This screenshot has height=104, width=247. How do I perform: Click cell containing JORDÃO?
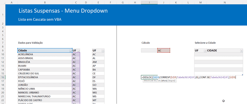[x=45, y=85]
